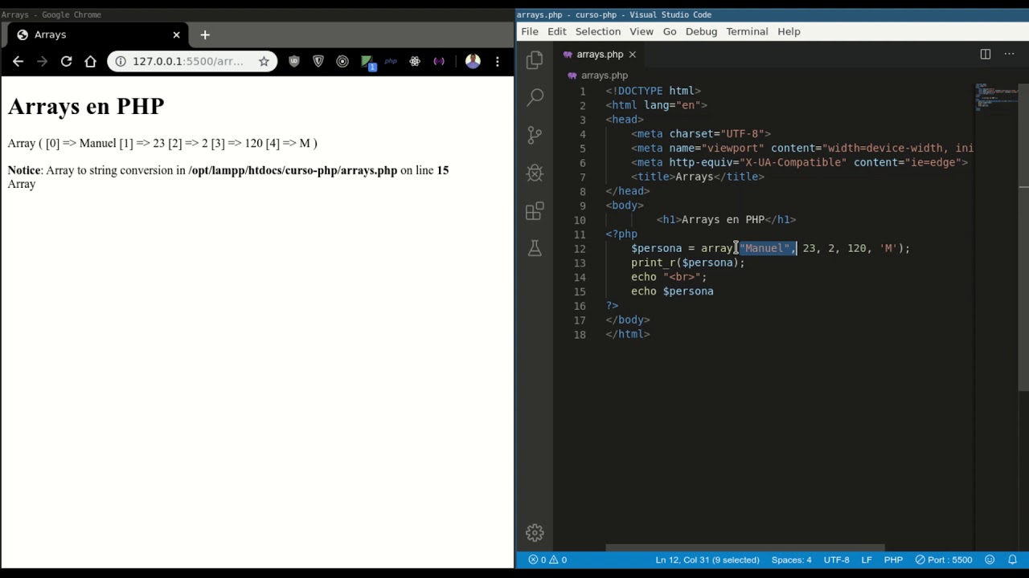This screenshot has width=1029, height=578.
Task: Reload the page in Chrome
Action: click(66, 61)
